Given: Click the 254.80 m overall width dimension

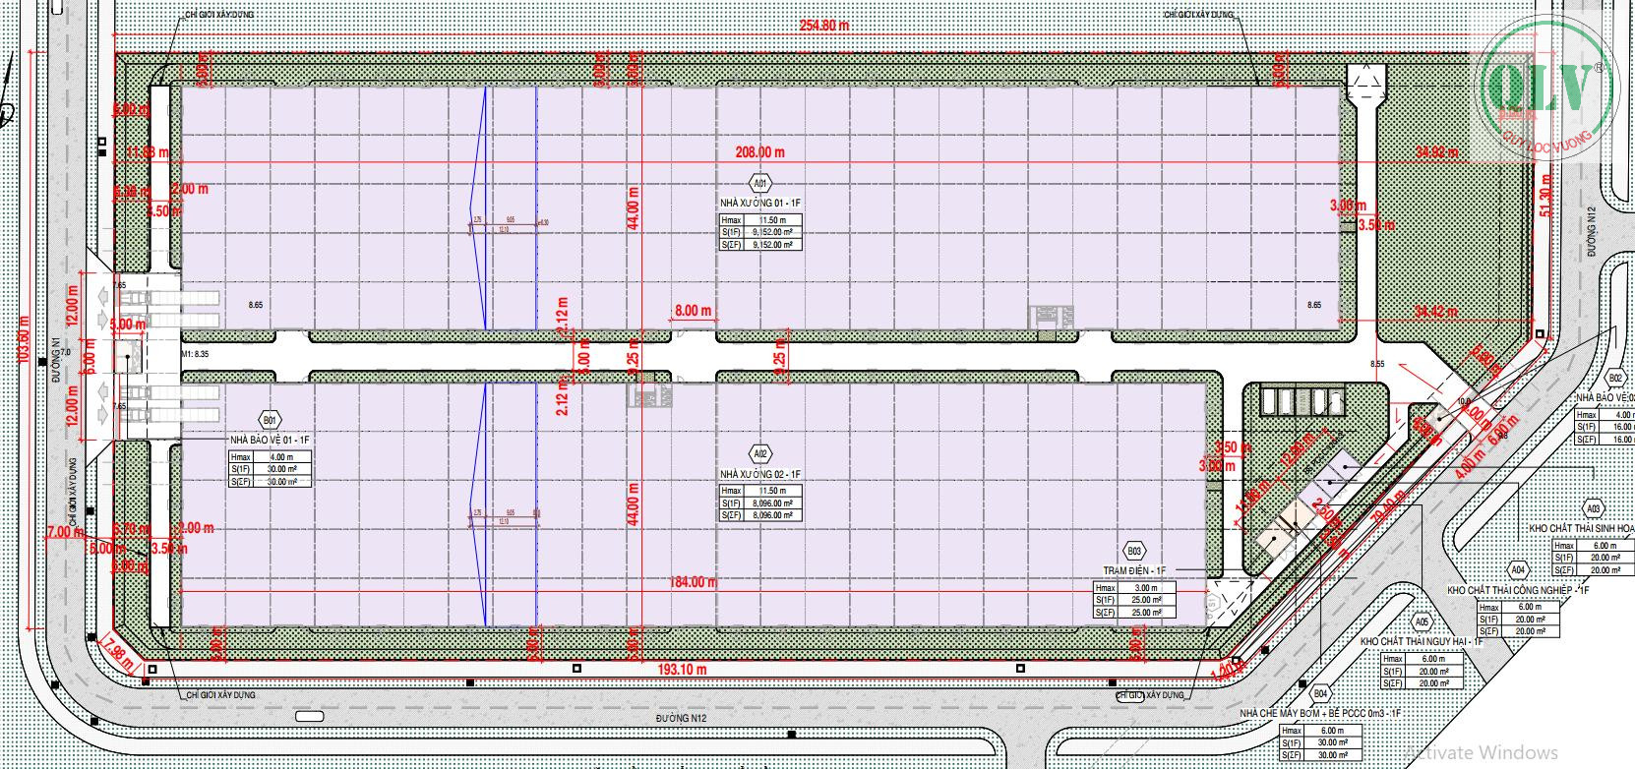Looking at the screenshot, I should coord(822,27).
